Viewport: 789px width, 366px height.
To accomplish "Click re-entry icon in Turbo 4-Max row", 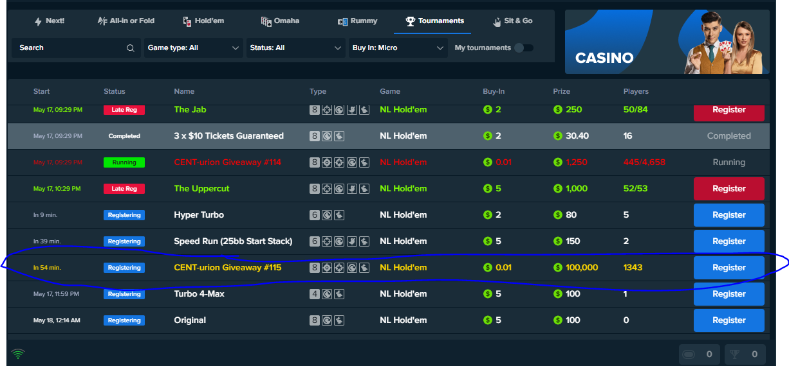I will coord(327,294).
